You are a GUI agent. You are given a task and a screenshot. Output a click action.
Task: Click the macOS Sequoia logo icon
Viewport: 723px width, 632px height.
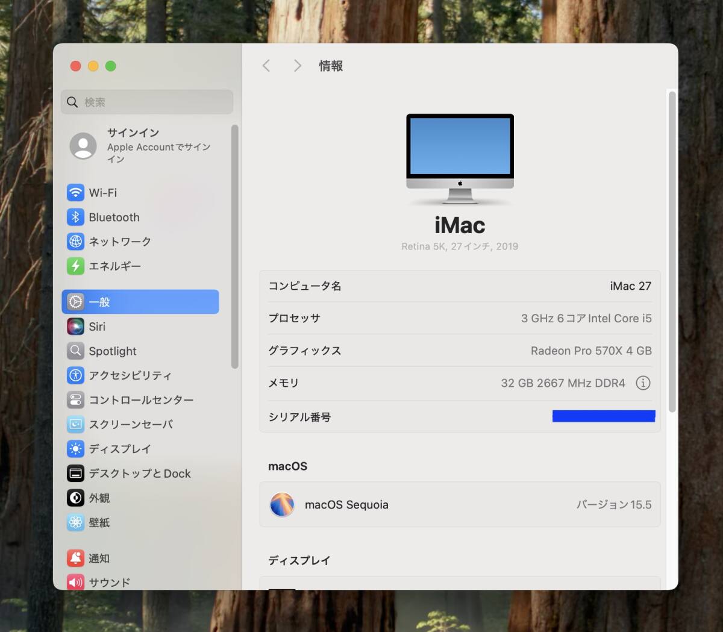coord(282,505)
